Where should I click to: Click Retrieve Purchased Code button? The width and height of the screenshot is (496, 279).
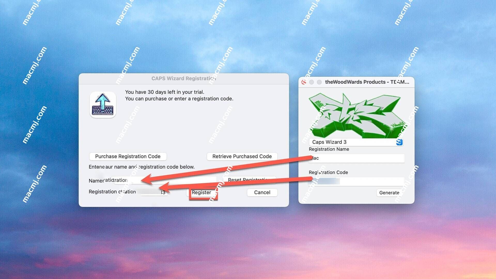tap(242, 156)
